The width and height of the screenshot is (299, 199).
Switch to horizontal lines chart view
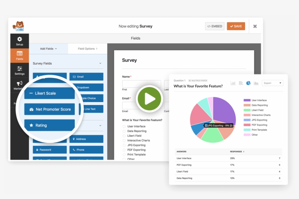click(x=241, y=83)
